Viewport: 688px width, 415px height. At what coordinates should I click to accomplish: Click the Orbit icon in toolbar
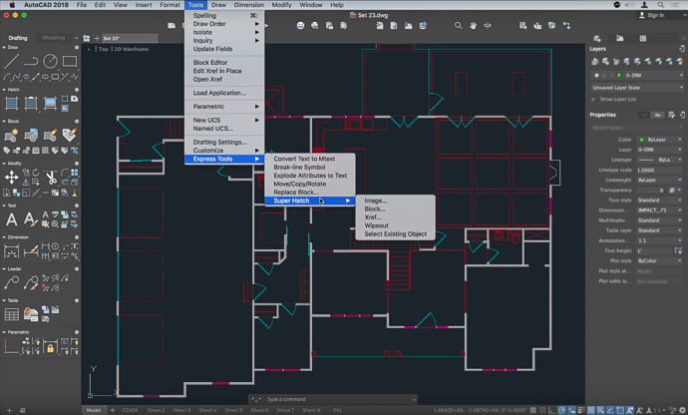pos(488,26)
